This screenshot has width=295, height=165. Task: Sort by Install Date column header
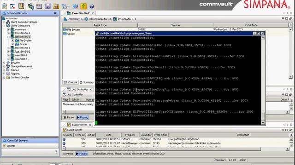tap(251, 25)
